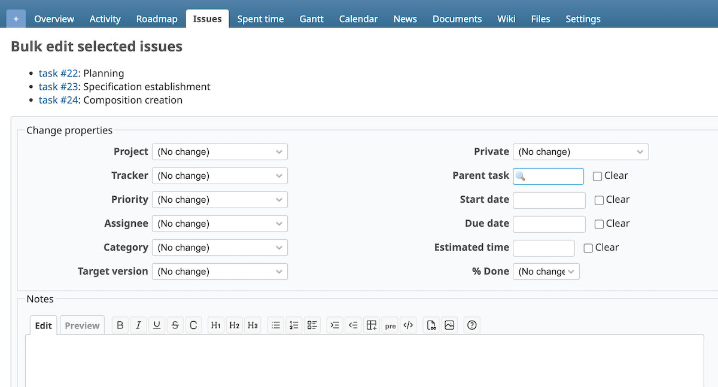Image resolution: width=718 pixels, height=387 pixels.
Task: Enable Clear for Start date
Action: coord(598,199)
